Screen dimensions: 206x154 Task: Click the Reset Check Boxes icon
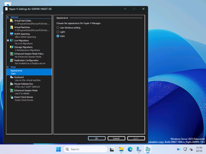12,97
